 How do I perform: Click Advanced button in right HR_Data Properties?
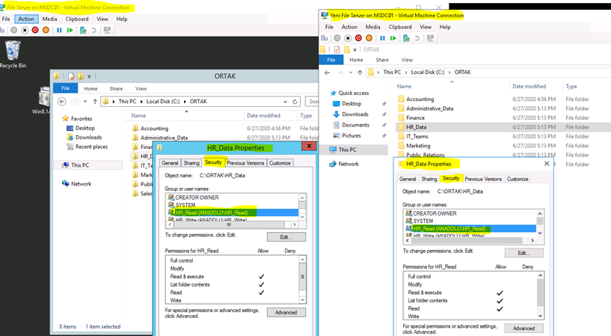point(524,329)
